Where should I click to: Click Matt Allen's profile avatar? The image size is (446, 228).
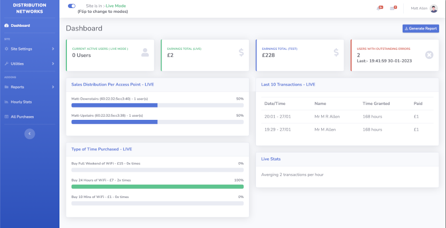(433, 8)
